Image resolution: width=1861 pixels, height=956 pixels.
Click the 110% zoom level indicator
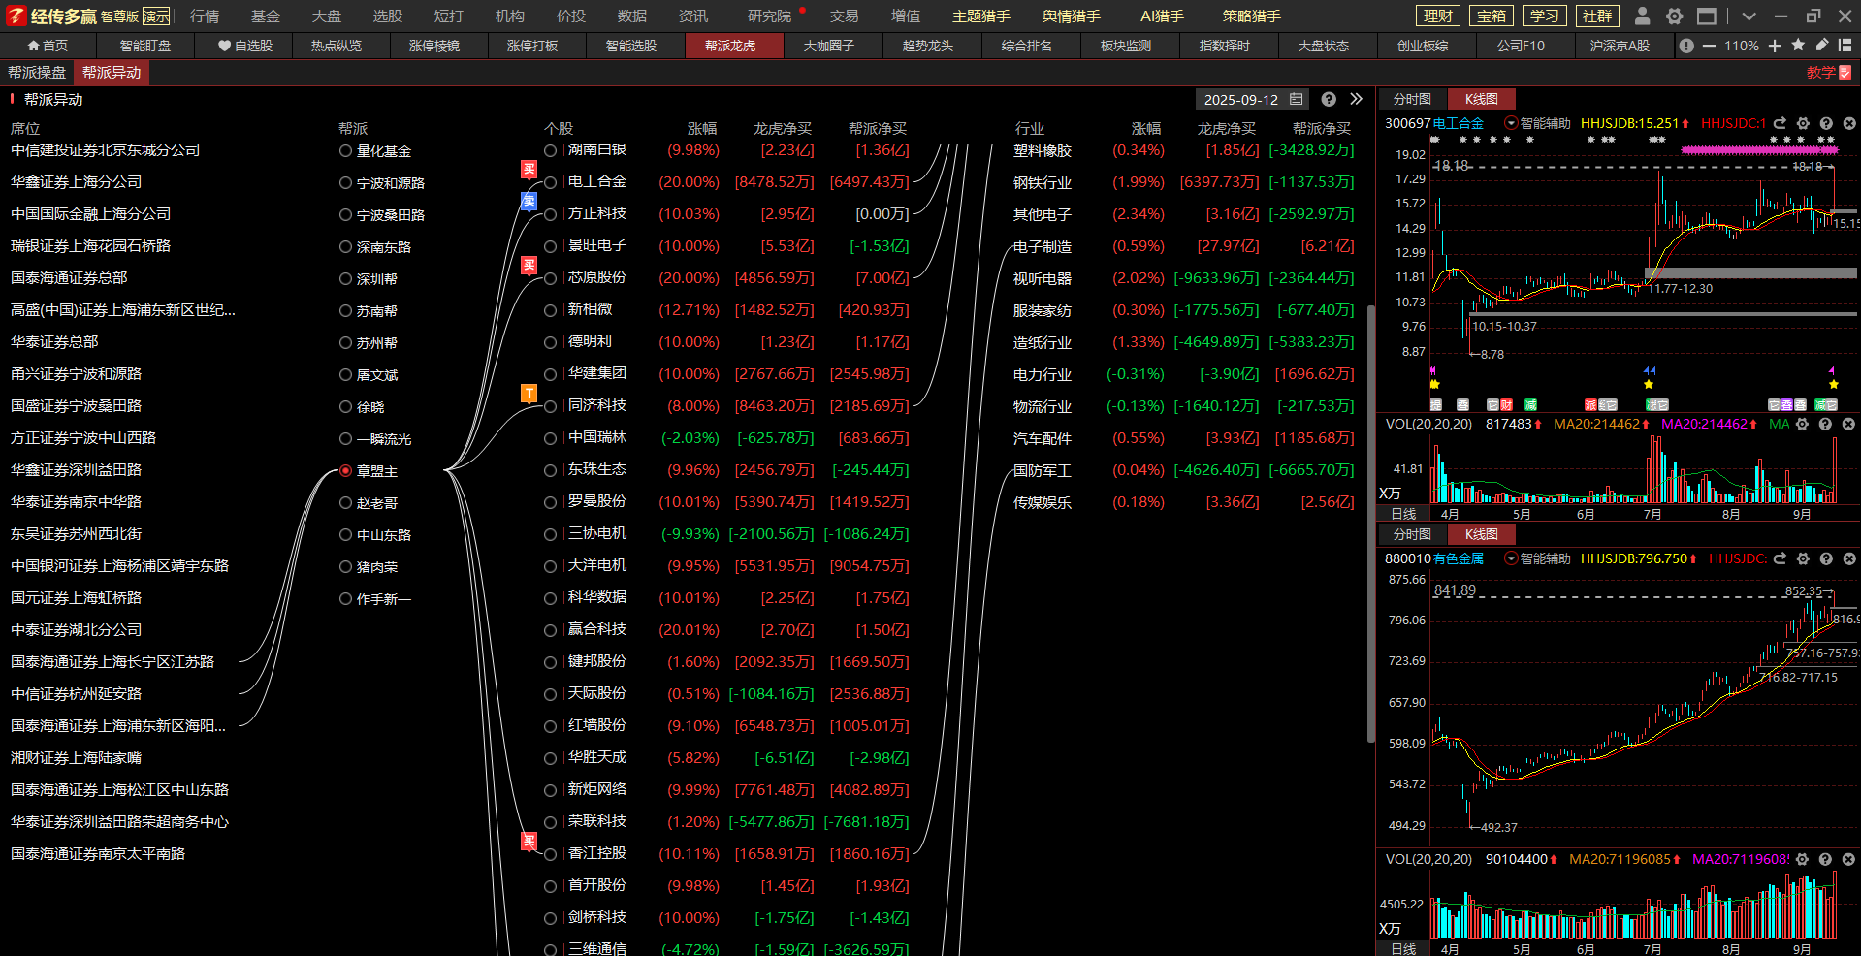pyautogui.click(x=1742, y=46)
